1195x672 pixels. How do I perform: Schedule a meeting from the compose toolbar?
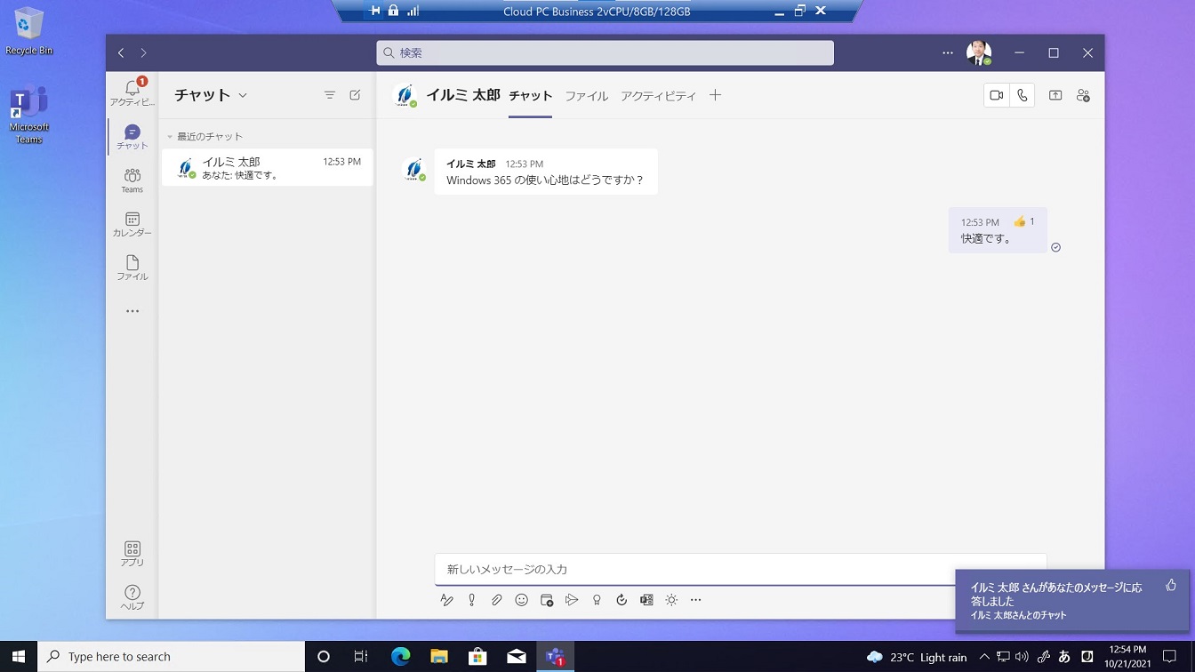point(547,600)
